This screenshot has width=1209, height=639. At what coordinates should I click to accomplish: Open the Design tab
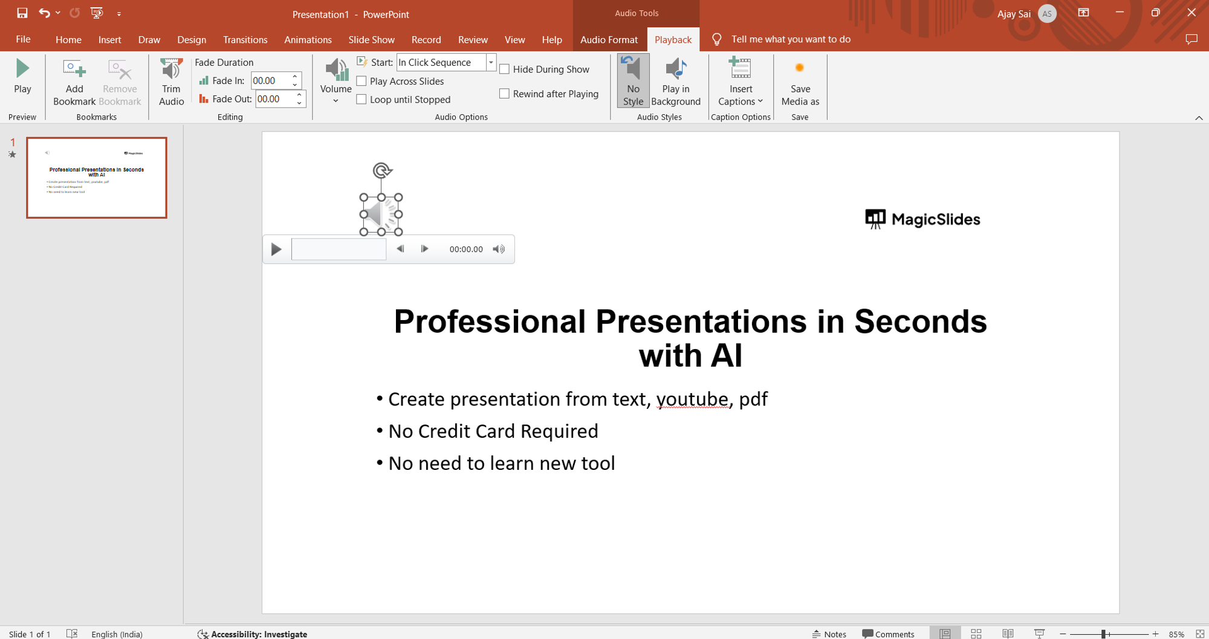tap(192, 39)
